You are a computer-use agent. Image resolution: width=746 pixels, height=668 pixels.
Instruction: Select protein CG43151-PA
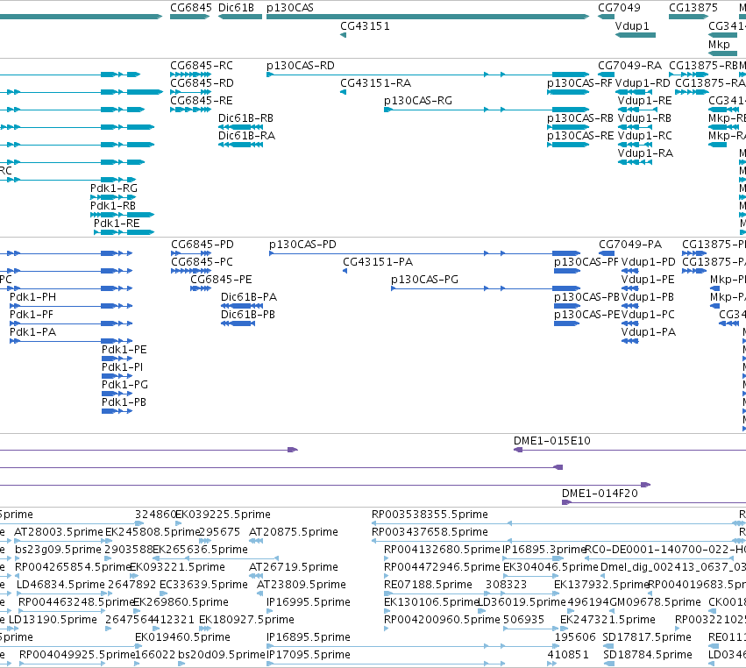(x=378, y=262)
